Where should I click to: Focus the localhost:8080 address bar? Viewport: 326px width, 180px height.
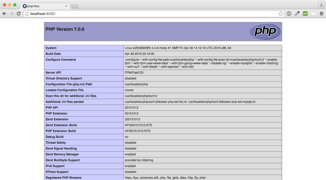154,14
